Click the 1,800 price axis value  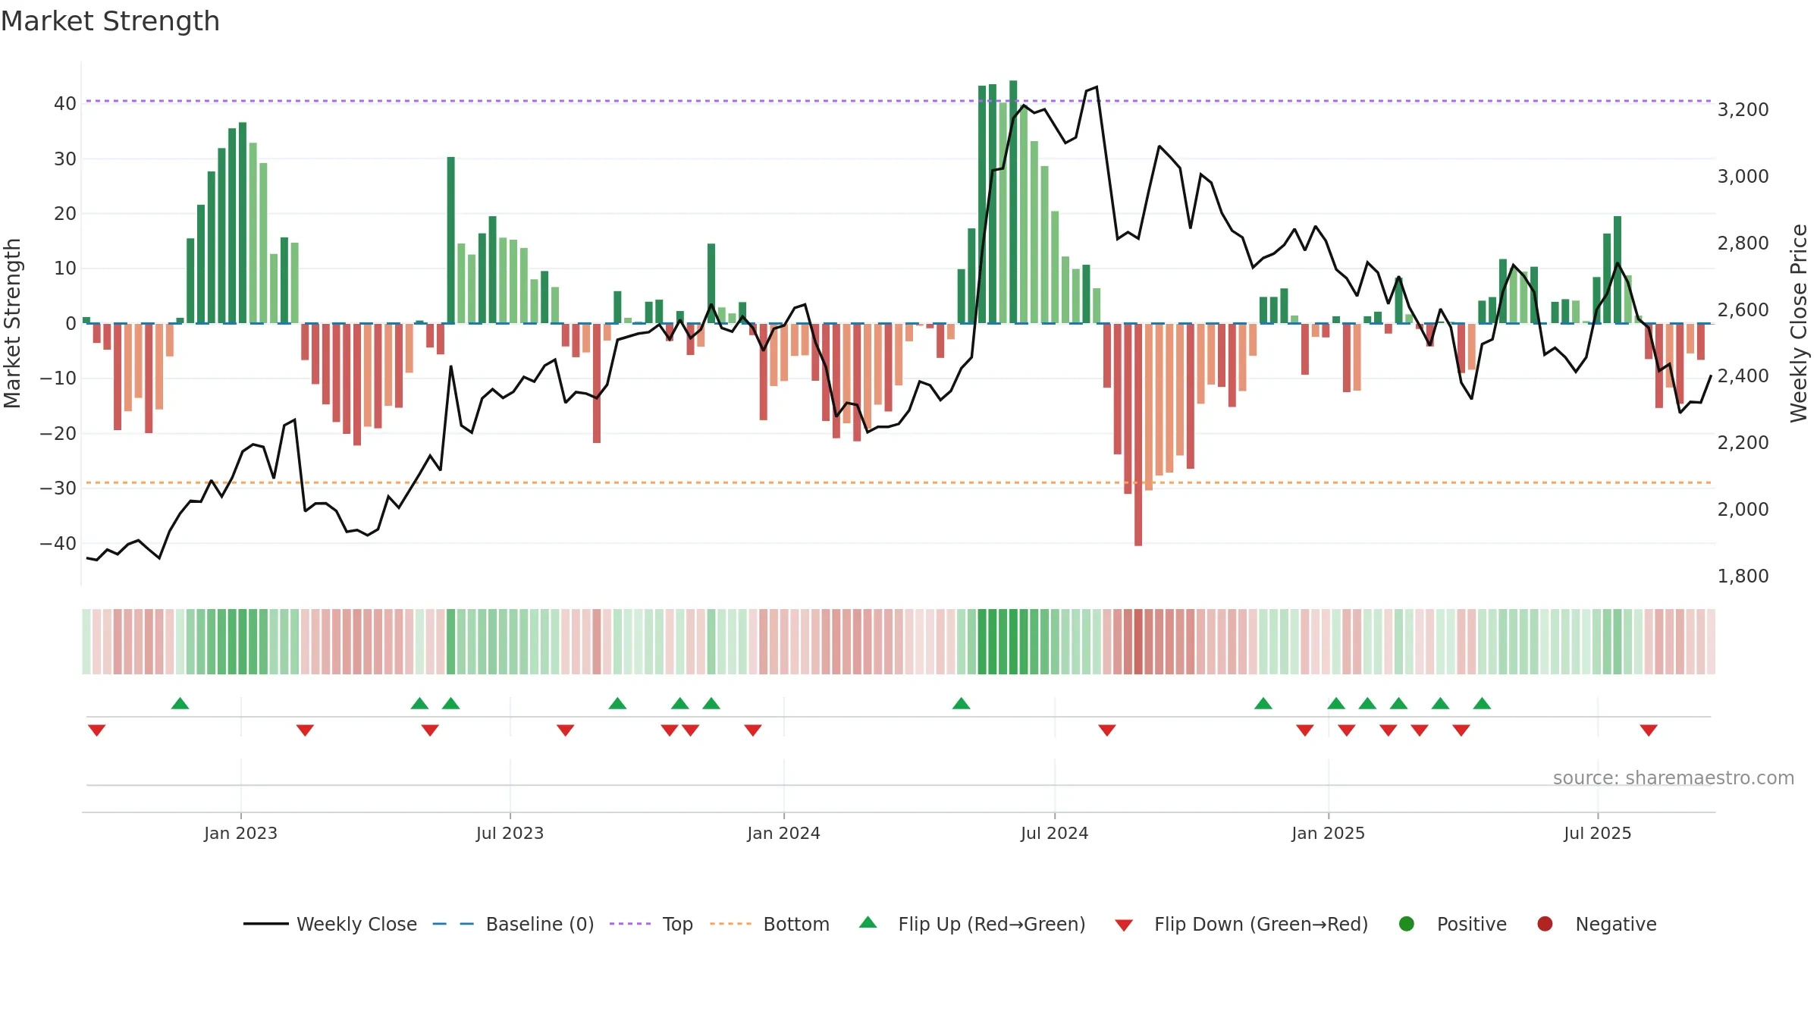(1743, 576)
